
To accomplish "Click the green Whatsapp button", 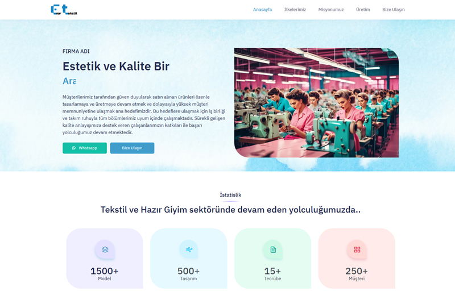I will (x=85, y=148).
